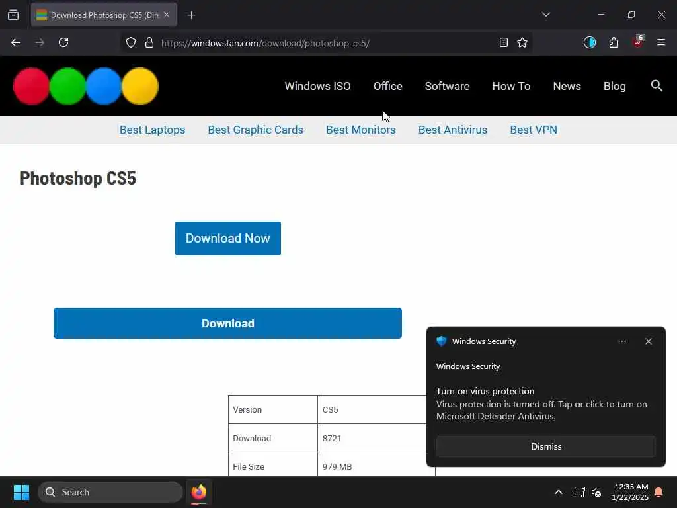677x508 pixels.
Task: Click the muted volume tray icon
Action: point(596,492)
